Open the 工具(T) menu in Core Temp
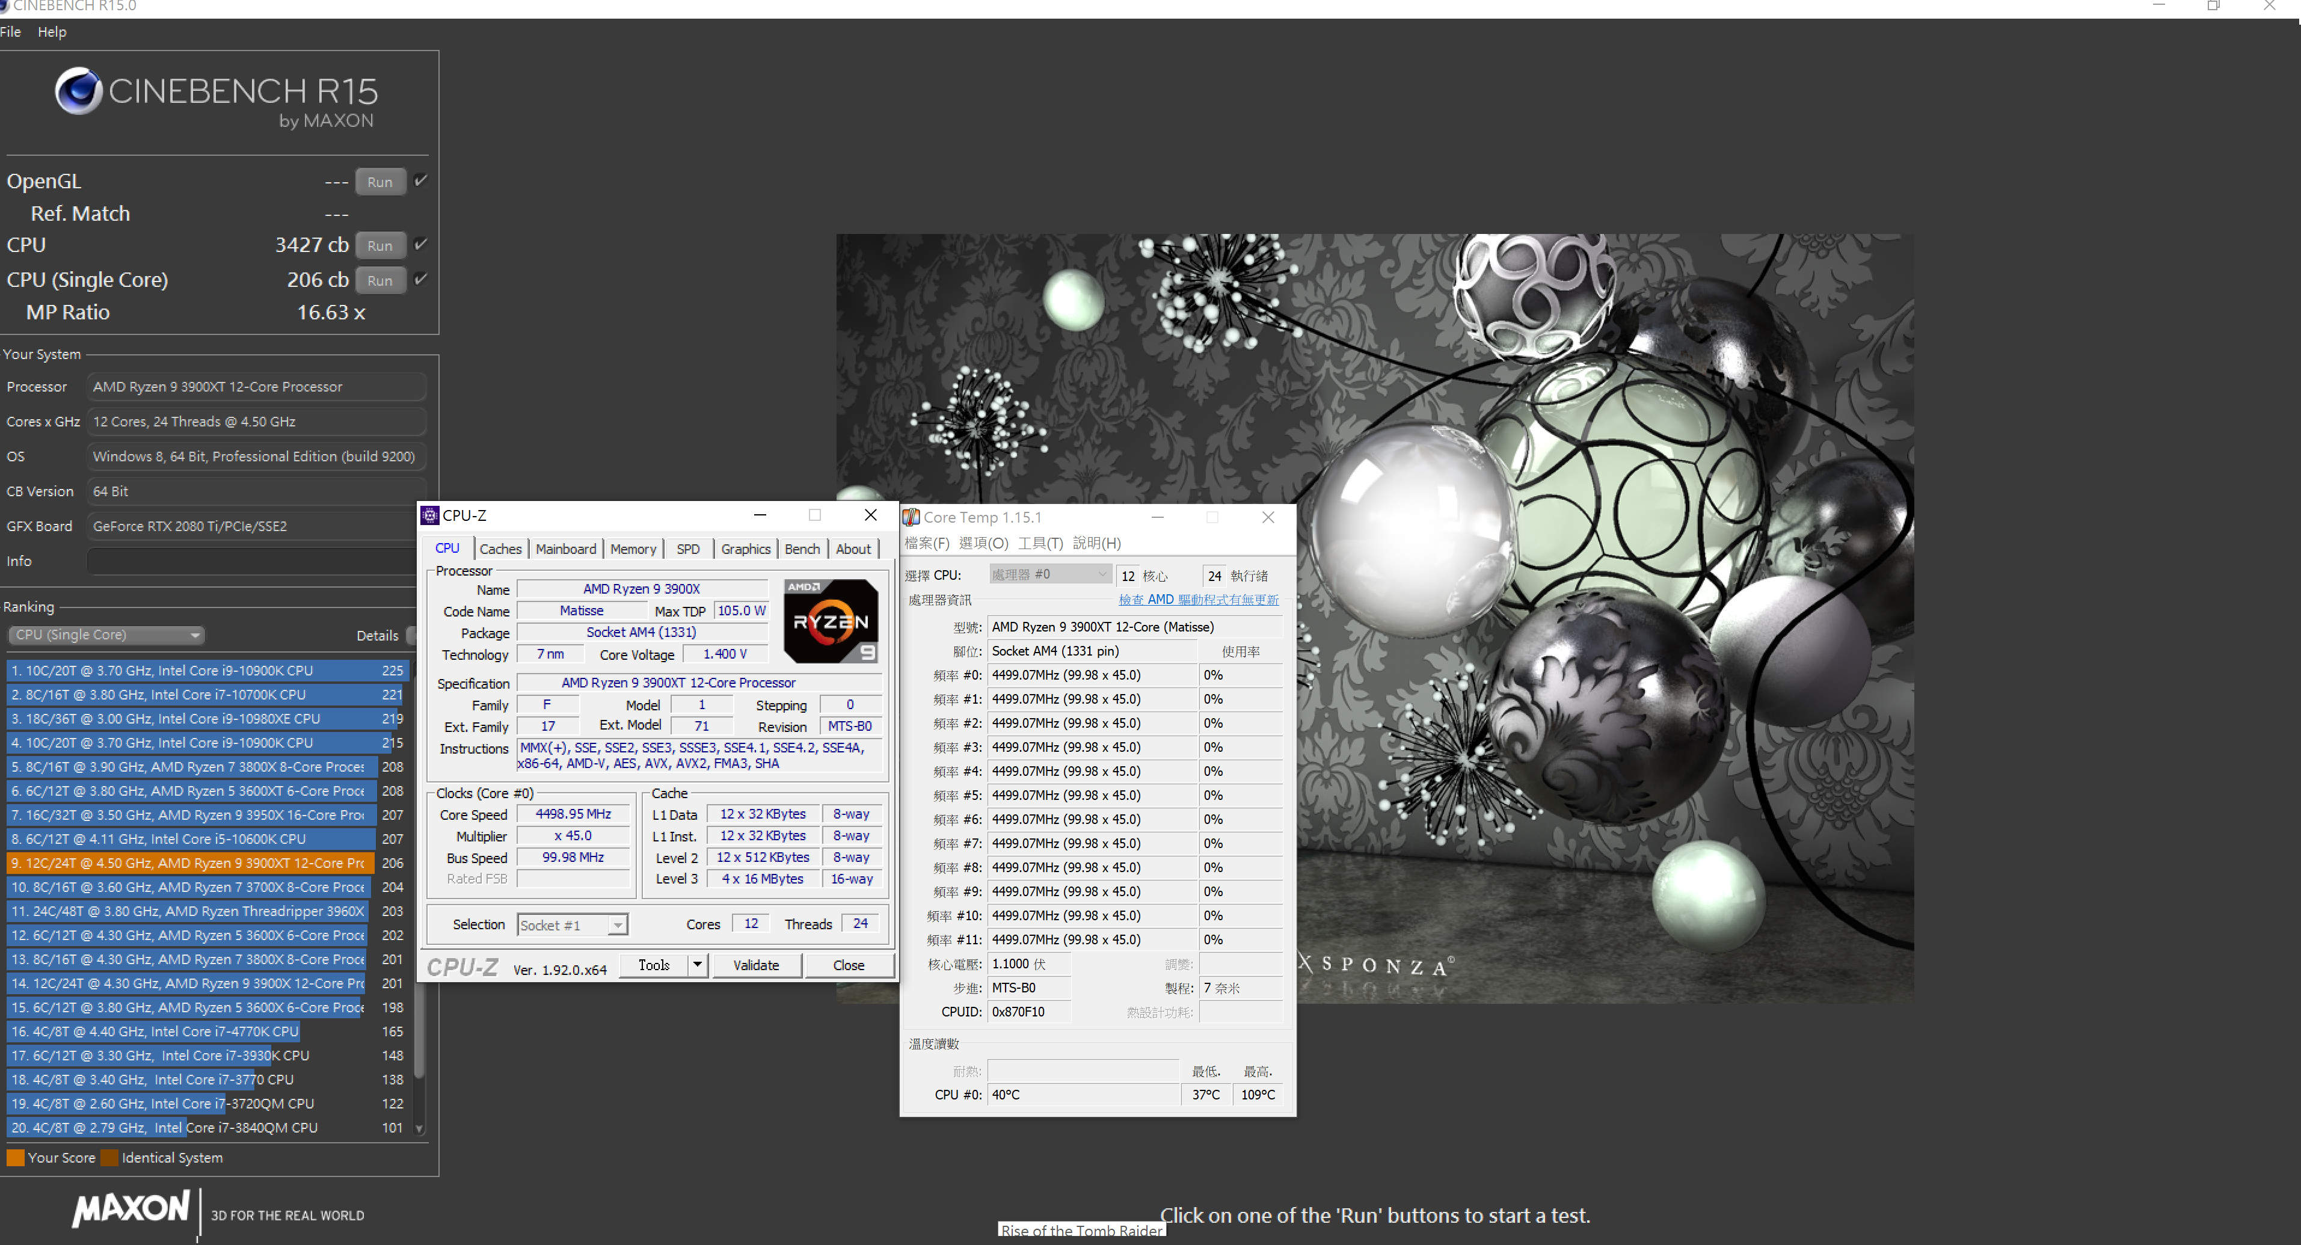Viewport: 2301px width, 1245px height. point(1040,543)
